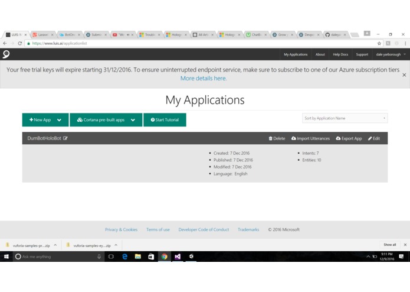Dismiss the free trial expiry banner
This screenshot has height=292, width=410.
(x=404, y=75)
